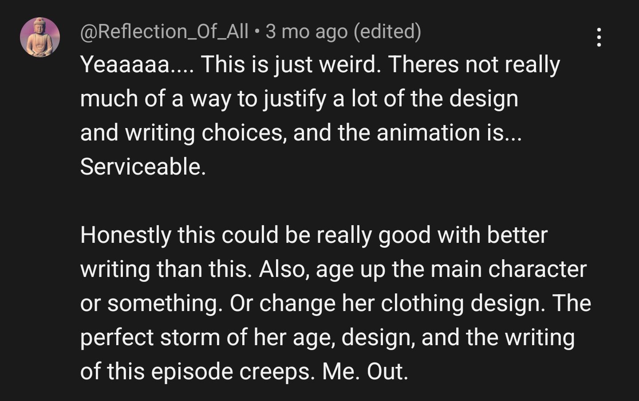The image size is (639, 401).
Task: Click the word "Serviceable."
Action: click(143, 167)
